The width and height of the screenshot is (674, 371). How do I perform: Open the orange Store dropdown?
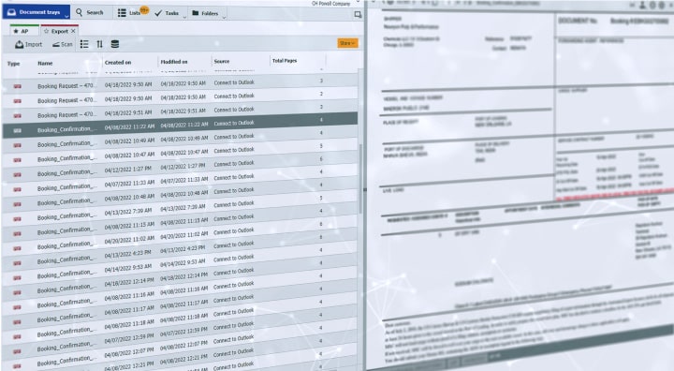click(x=347, y=43)
